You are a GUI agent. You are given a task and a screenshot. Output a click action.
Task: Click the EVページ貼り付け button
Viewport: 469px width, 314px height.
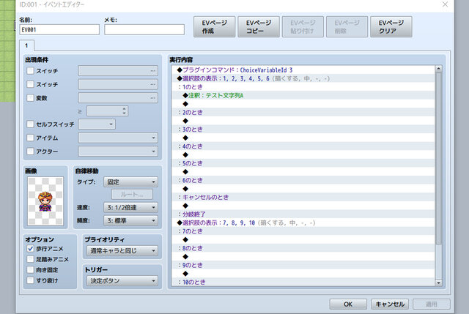tap(303, 26)
